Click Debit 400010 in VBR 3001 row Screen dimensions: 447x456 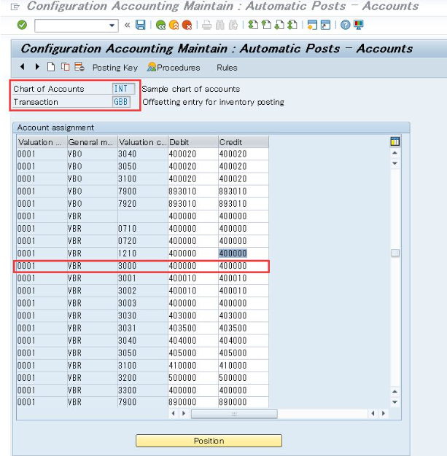[x=193, y=278]
